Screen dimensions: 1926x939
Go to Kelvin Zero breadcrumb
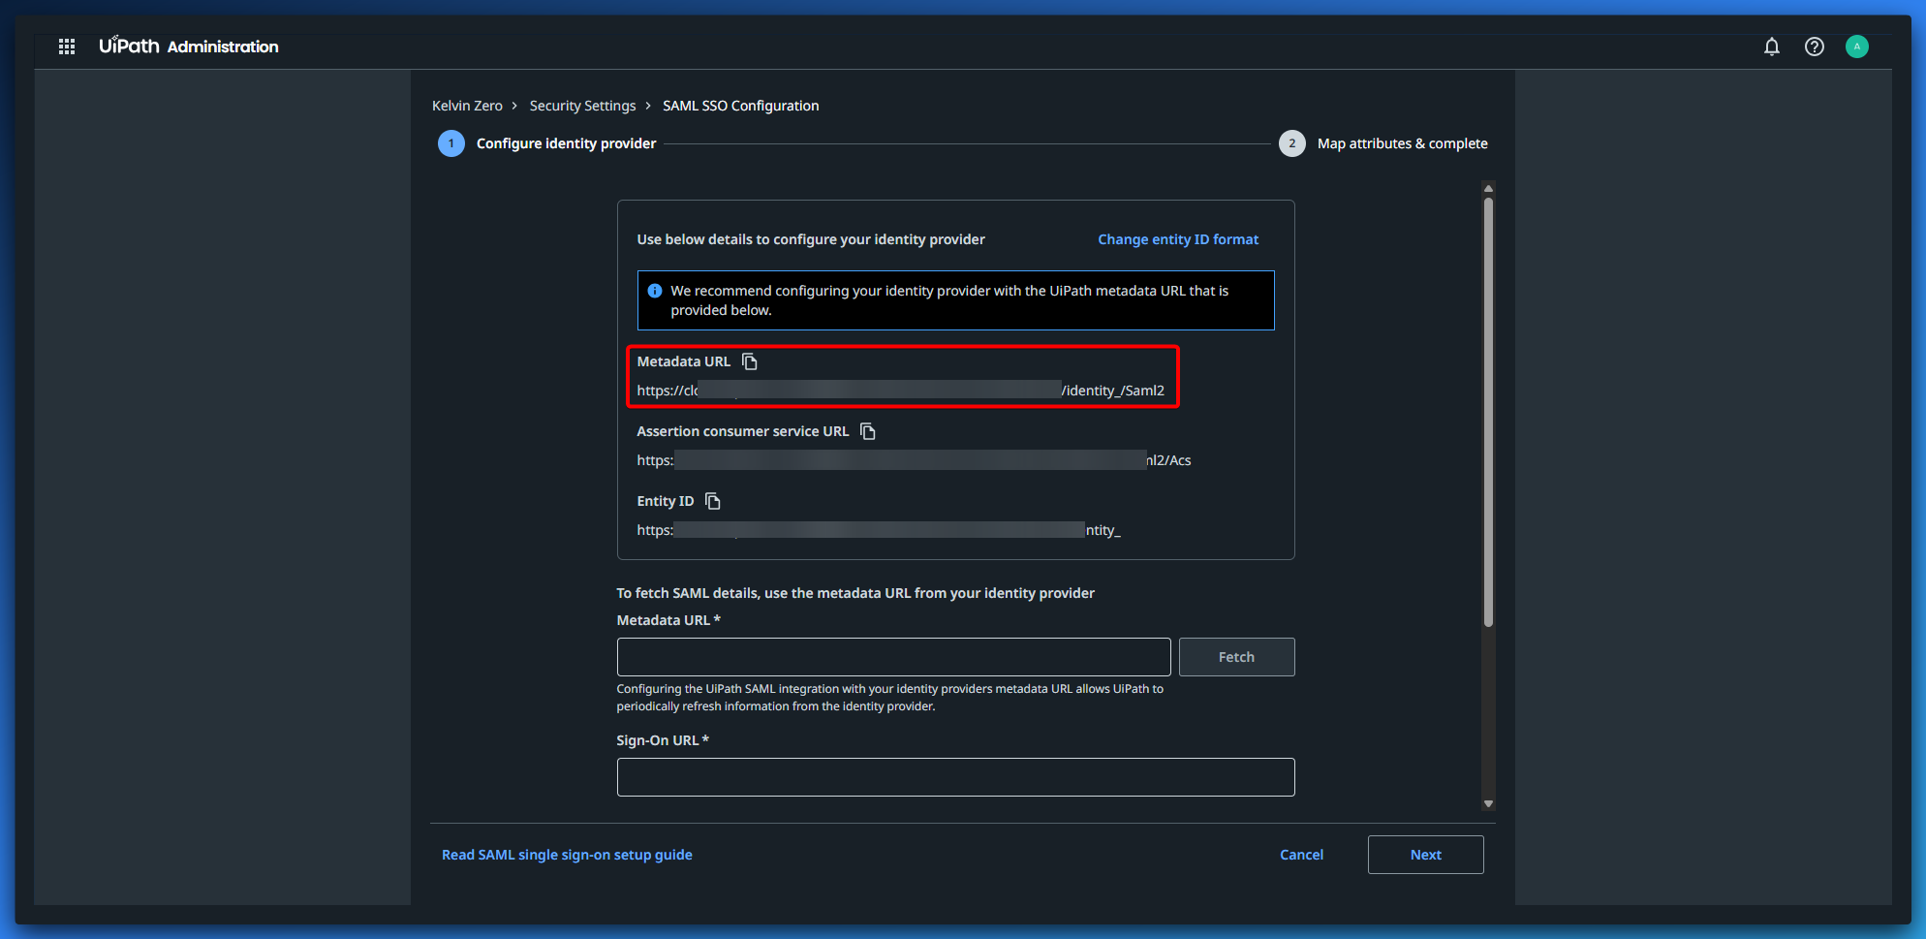pos(467,106)
